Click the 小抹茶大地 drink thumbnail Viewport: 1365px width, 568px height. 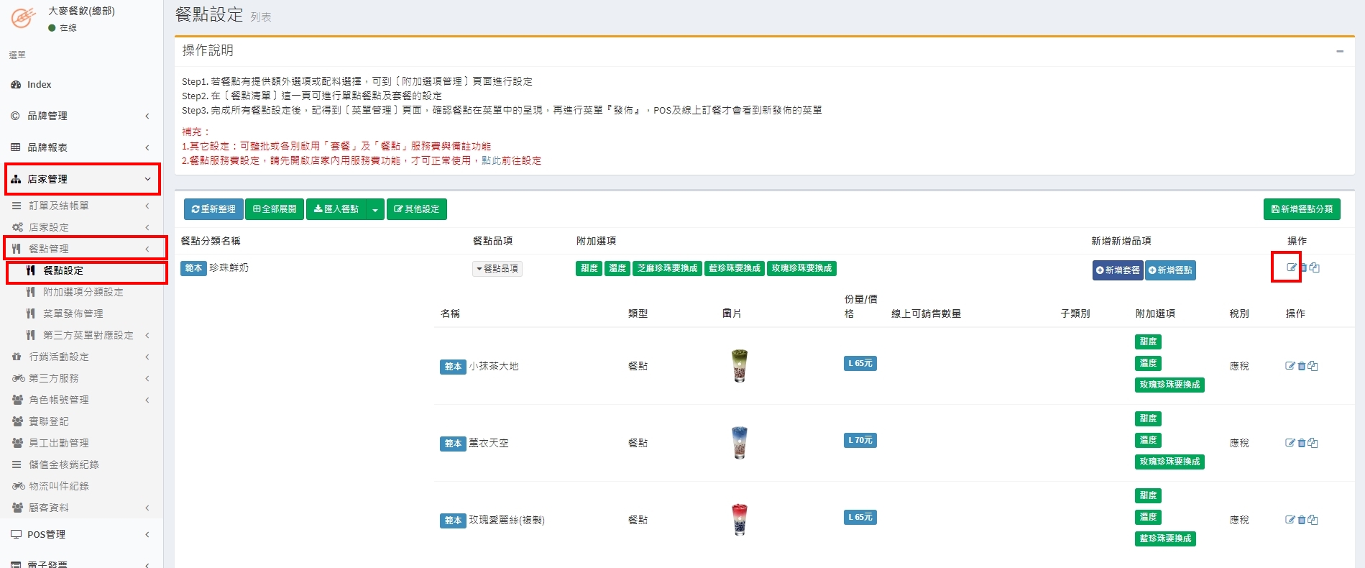coord(739,365)
